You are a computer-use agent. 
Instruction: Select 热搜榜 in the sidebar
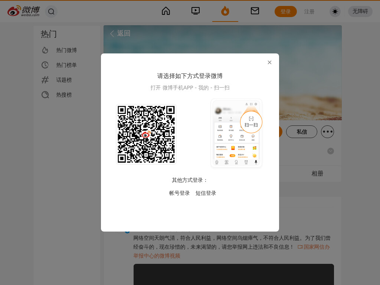(x=67, y=95)
